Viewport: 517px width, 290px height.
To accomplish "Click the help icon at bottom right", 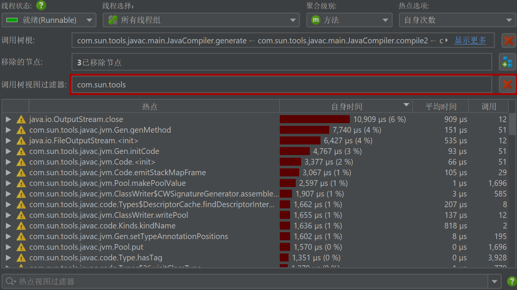I will point(512,282).
